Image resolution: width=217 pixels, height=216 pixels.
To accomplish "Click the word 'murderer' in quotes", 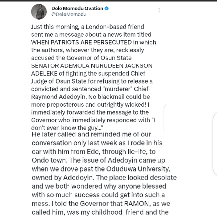I will point(97,89).
